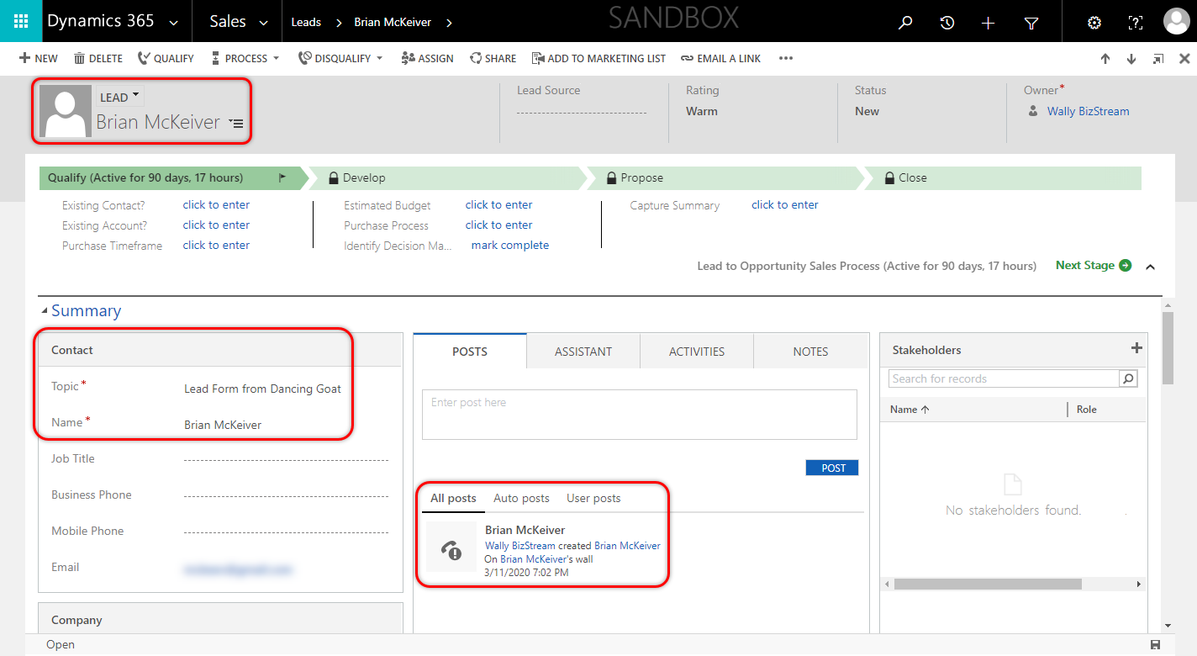Click the stakeholder search magnifier icon
This screenshot has height=656, width=1197.
pyautogui.click(x=1128, y=378)
